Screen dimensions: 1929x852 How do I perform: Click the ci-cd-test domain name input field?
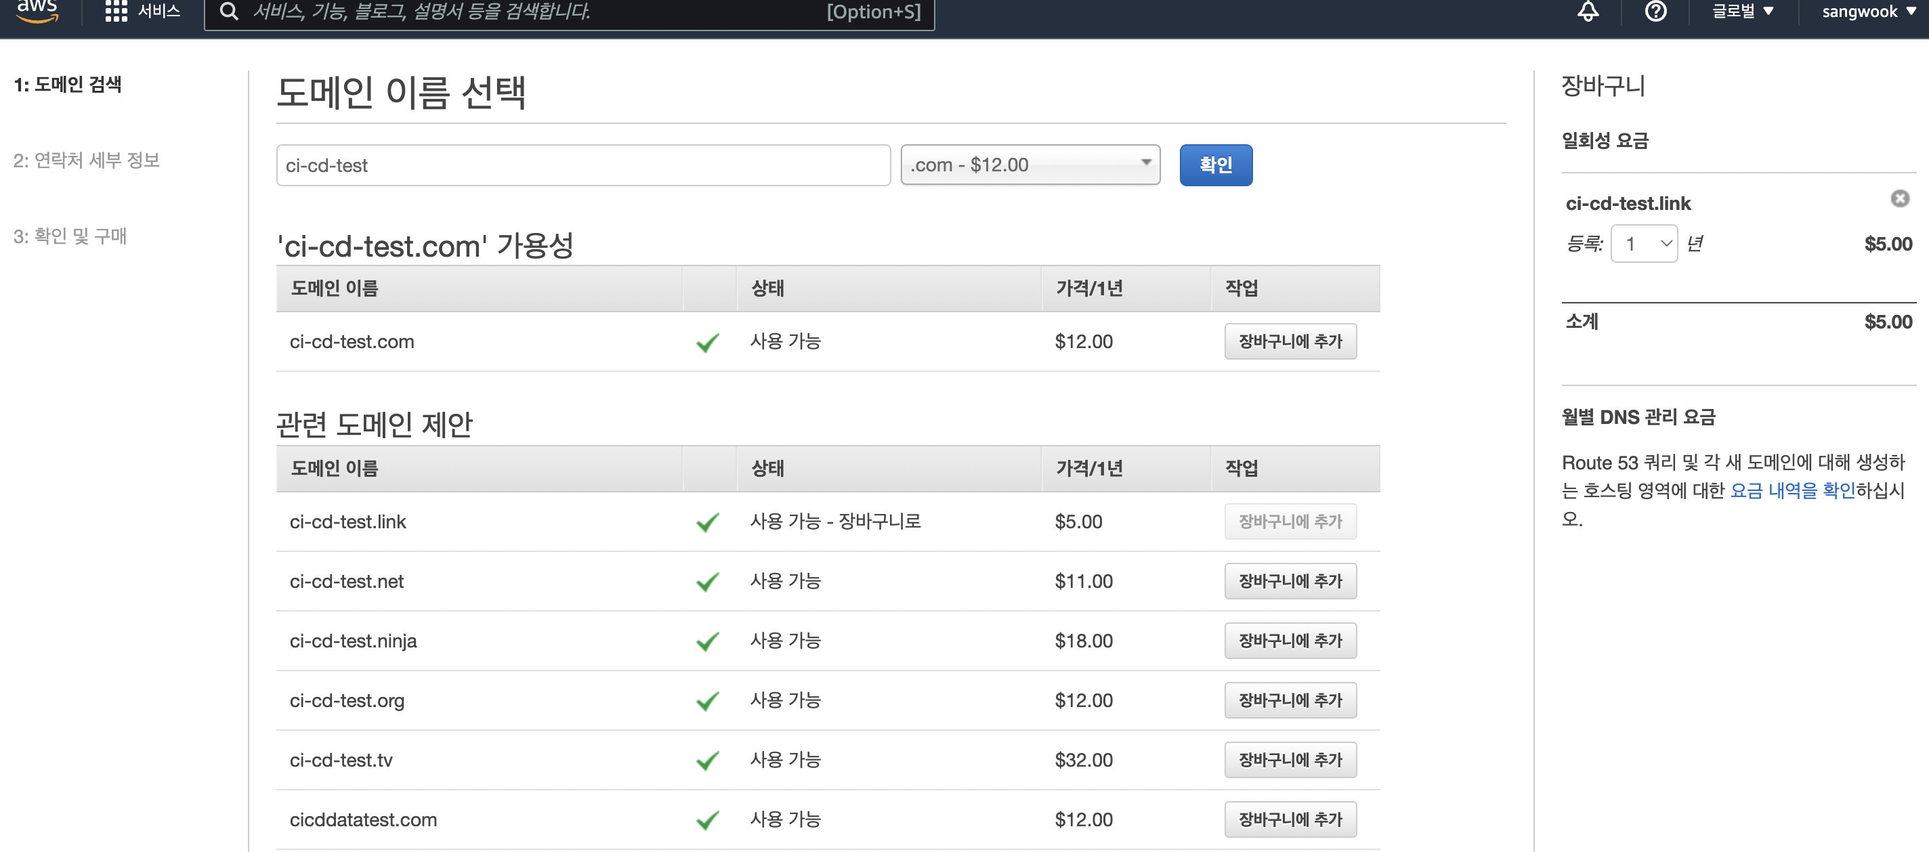tap(582, 165)
